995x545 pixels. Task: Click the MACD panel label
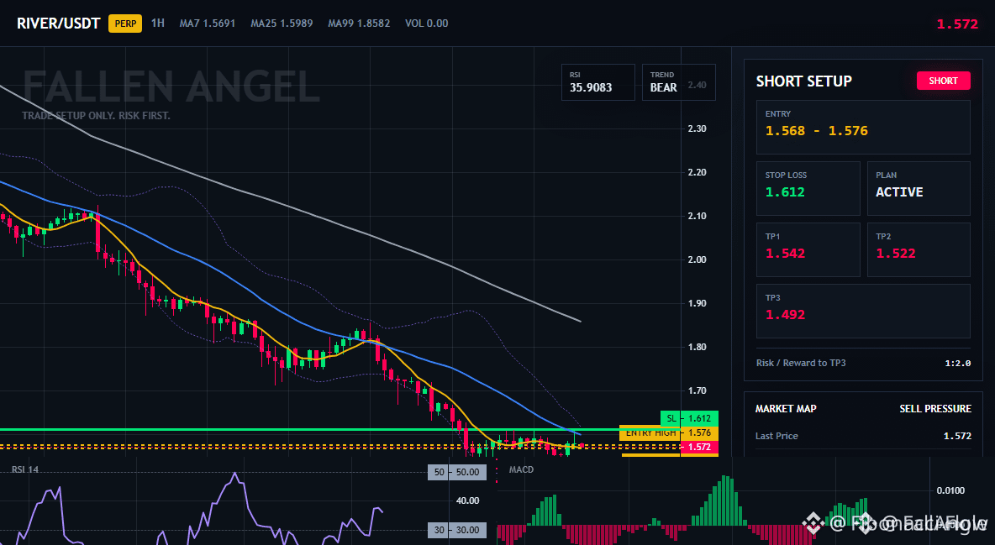[x=521, y=469]
